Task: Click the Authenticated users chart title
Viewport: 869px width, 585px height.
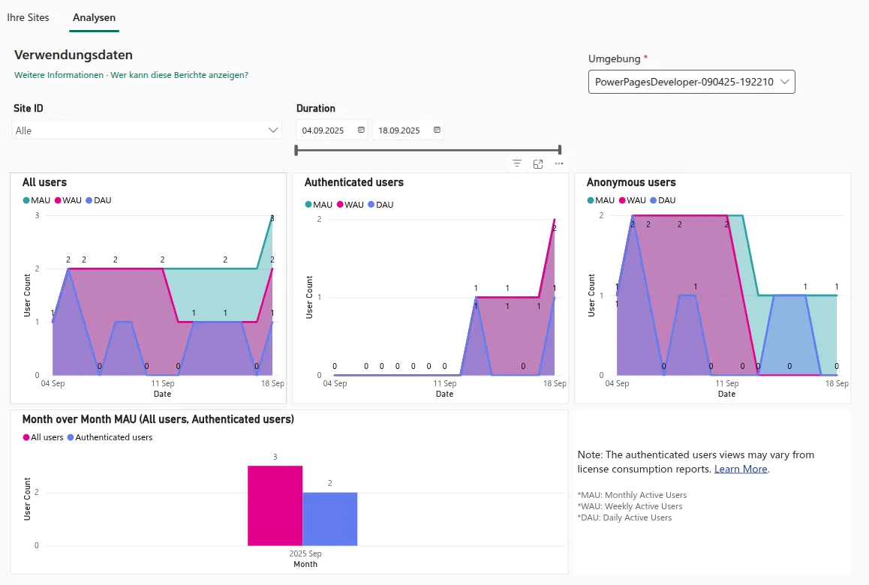Action: point(354,182)
